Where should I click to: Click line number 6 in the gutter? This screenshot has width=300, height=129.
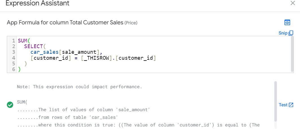(x=13, y=70)
